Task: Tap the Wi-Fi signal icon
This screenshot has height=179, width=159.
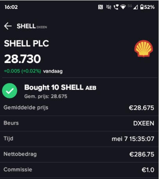Action: coord(123,7)
